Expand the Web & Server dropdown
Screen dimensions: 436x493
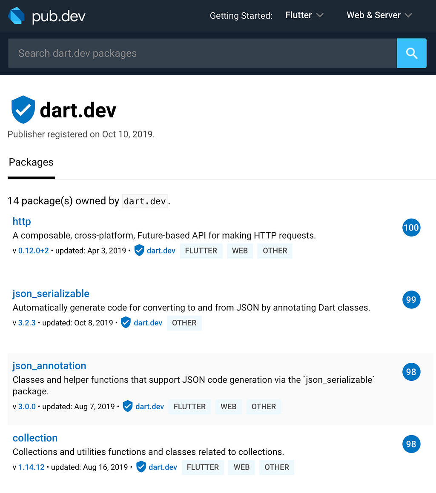click(x=379, y=15)
